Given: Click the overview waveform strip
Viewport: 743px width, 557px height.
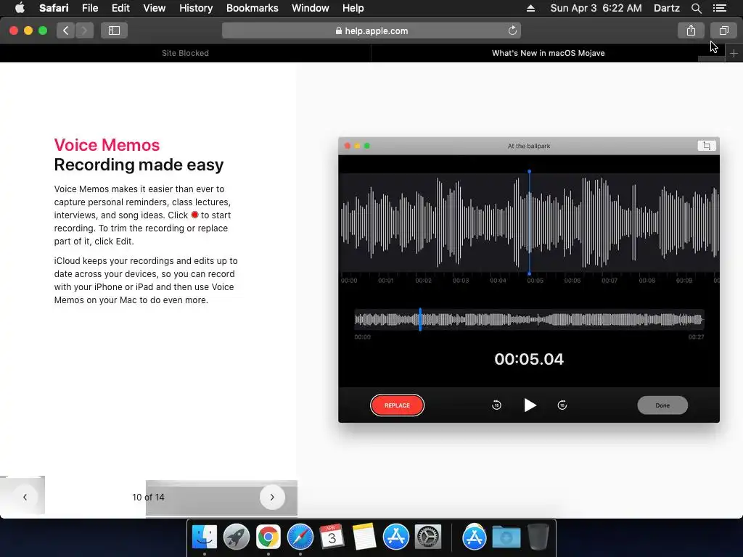Looking at the screenshot, I should (x=529, y=320).
